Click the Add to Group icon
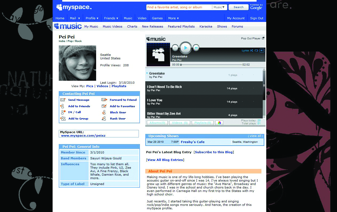This screenshot has width=337, height=212. coord(63,119)
